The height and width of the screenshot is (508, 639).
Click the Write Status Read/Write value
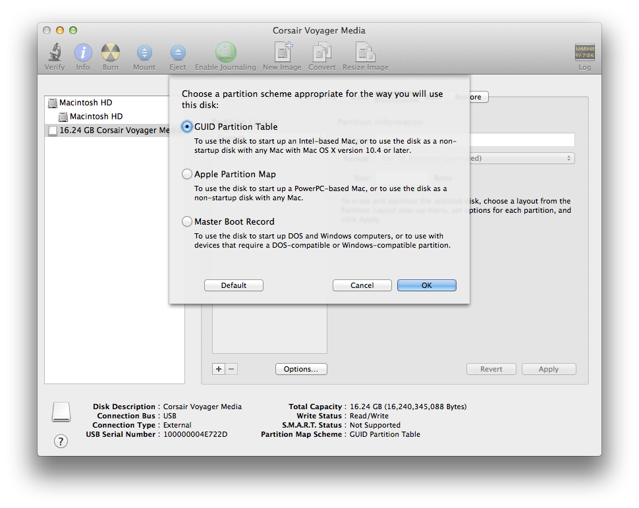click(x=369, y=416)
